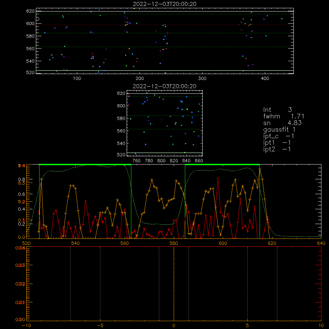
Task: Click the 300 tick label on the top plot x-axis
Action: [x=202, y=79]
